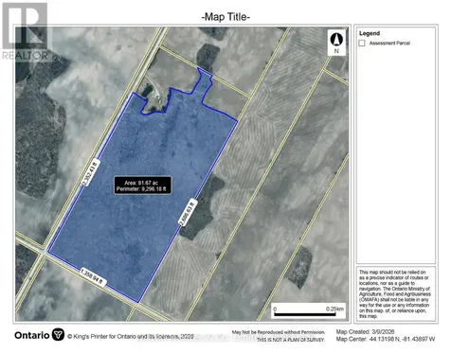Click the Map Title heading
The width and height of the screenshot is (451, 354).
225,17
